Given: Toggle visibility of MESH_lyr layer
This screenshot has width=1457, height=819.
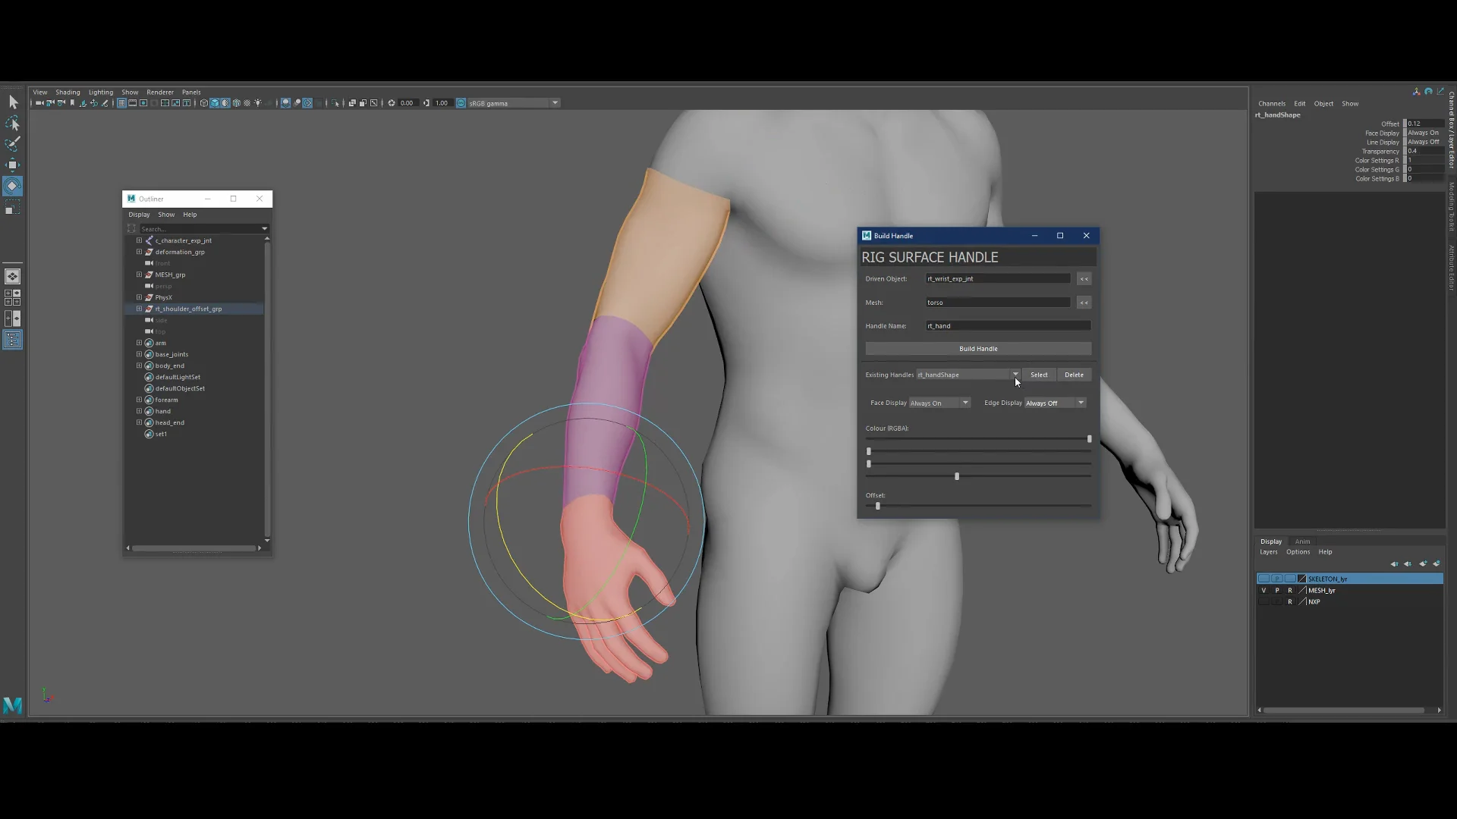Looking at the screenshot, I should [x=1263, y=590].
